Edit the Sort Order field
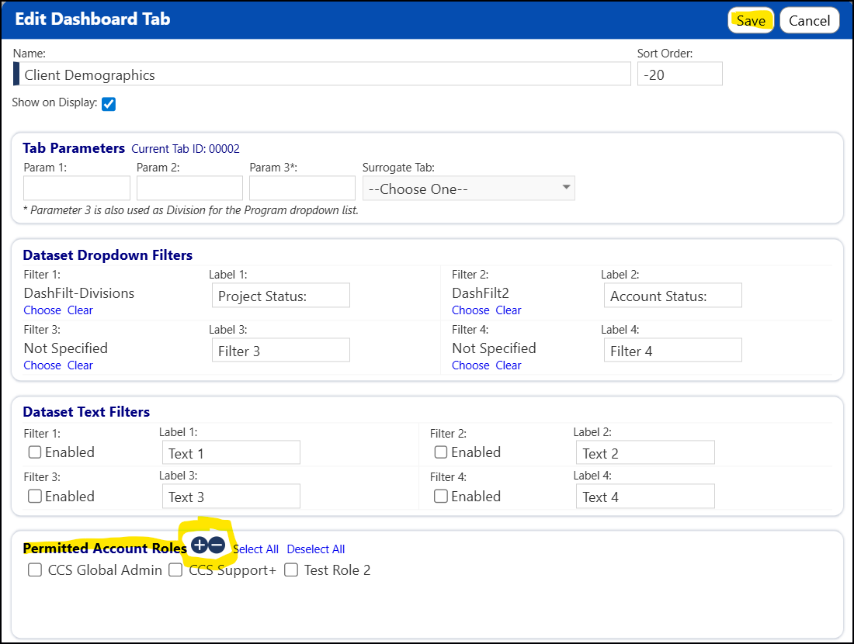The width and height of the screenshot is (854, 644). click(680, 74)
